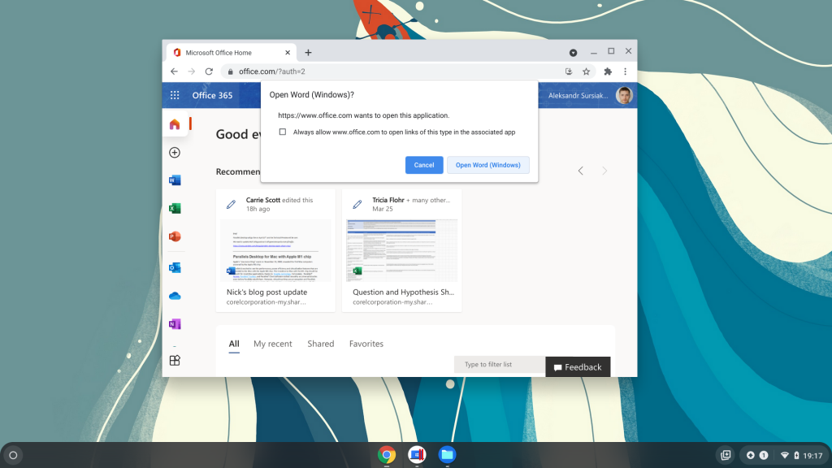Go to the Office Home icon in sidebar
Viewport: 832px width, 468px height.
175,124
